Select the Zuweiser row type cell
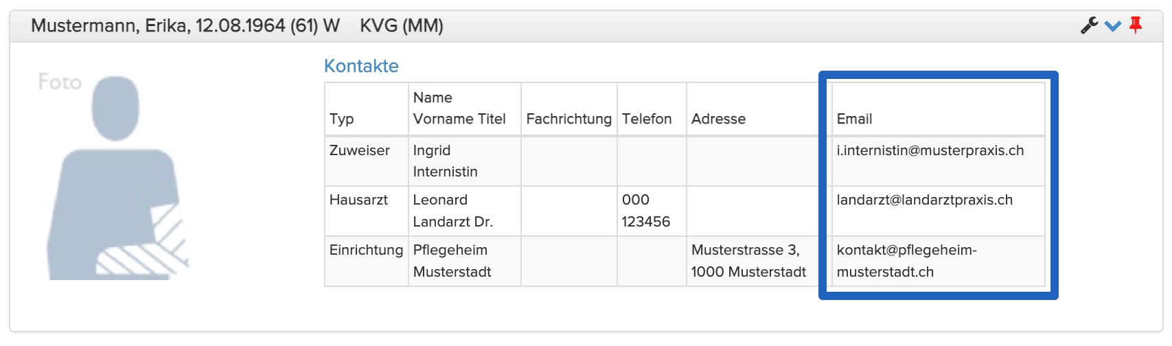The image size is (1172, 346). coord(360,150)
